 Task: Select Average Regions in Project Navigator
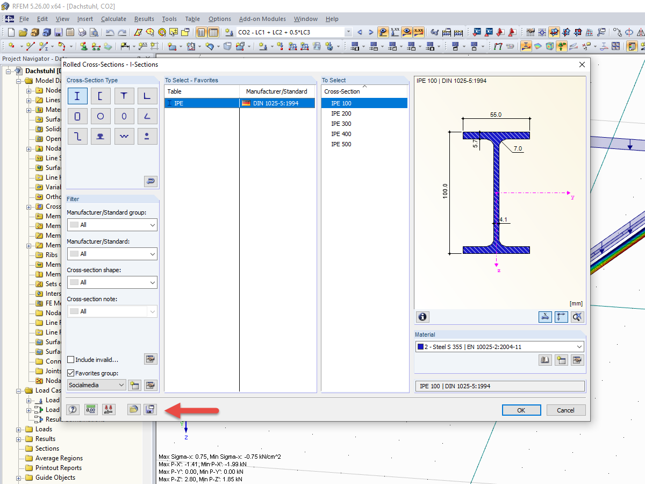click(x=59, y=458)
